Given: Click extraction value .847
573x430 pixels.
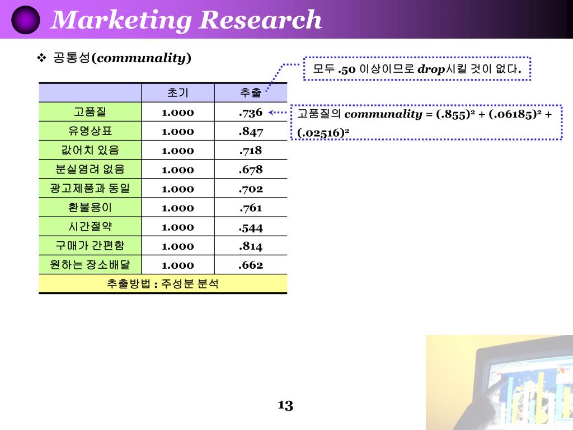Looking at the screenshot, I should tap(251, 132).
